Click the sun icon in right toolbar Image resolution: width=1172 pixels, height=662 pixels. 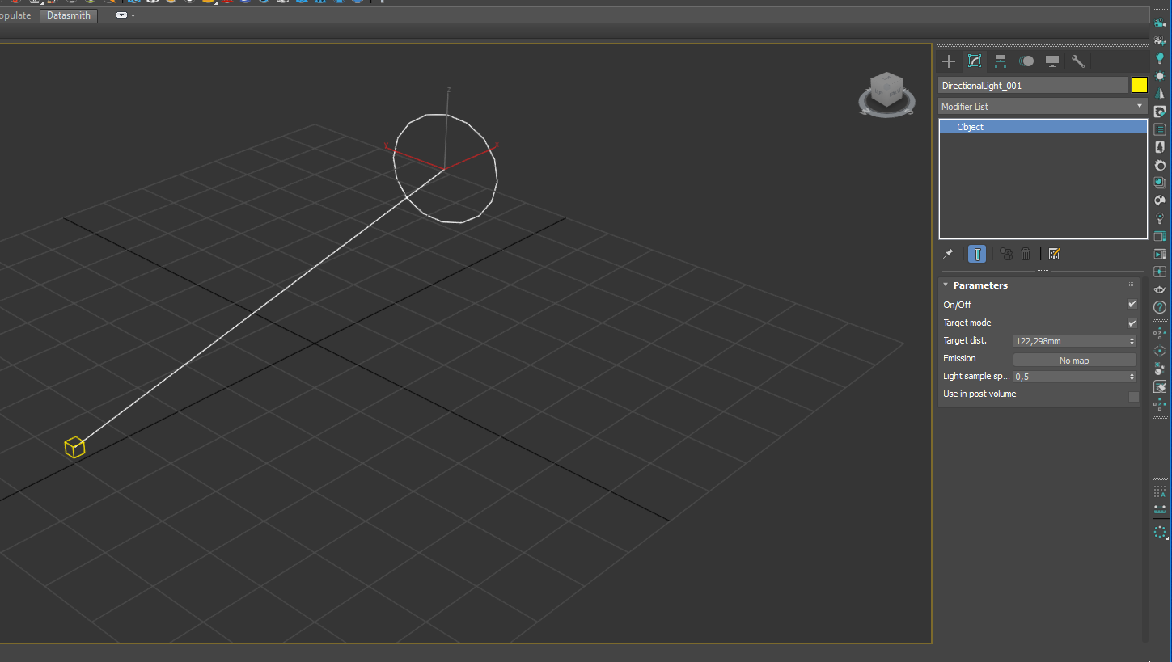[x=1160, y=76]
